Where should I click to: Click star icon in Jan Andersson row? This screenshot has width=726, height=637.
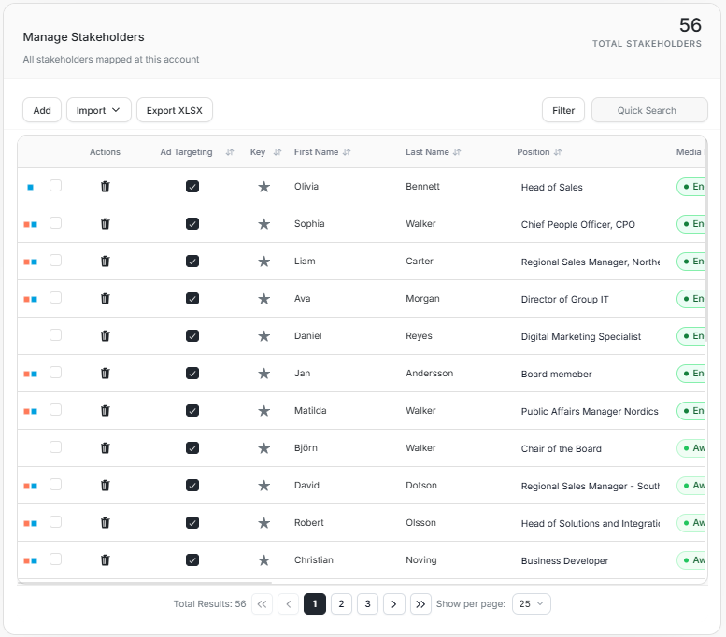pos(263,373)
